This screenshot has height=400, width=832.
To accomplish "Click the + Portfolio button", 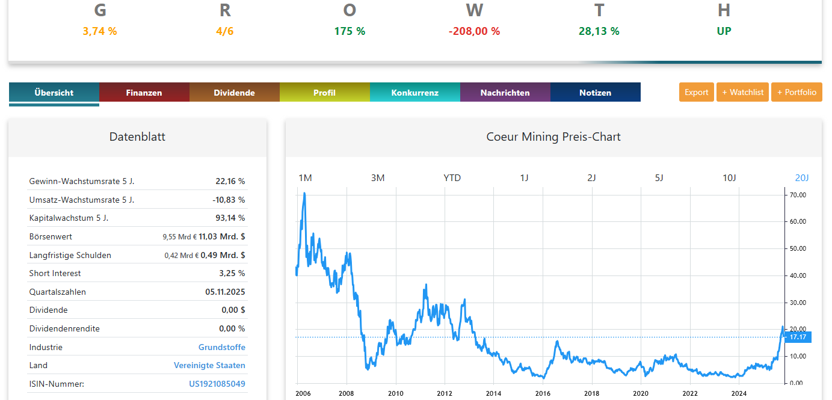I will coord(797,92).
